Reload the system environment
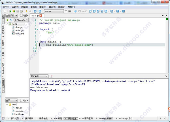Screen dimensions: 170x122 [66, 11]
